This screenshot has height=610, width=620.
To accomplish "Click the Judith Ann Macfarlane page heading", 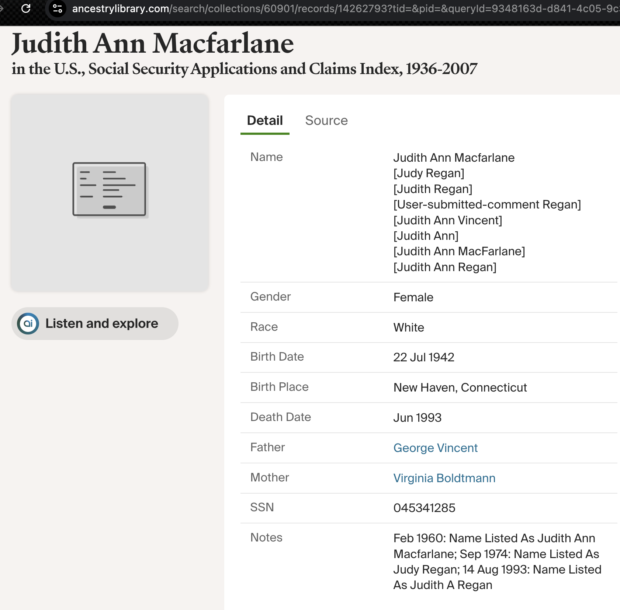I will (x=153, y=43).
